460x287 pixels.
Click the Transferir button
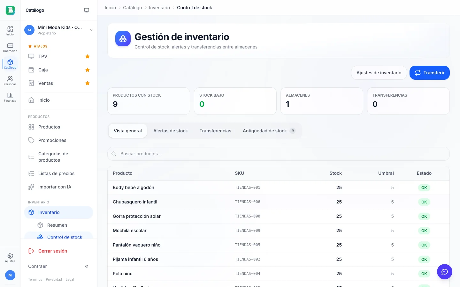point(429,73)
